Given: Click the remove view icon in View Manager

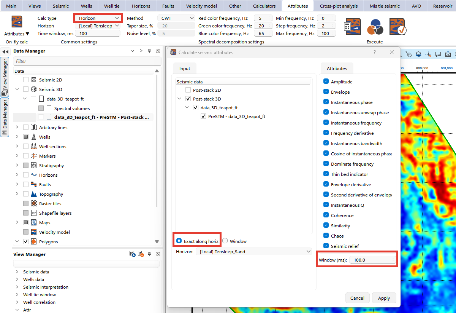Looking at the screenshot, I should click(x=141, y=254).
